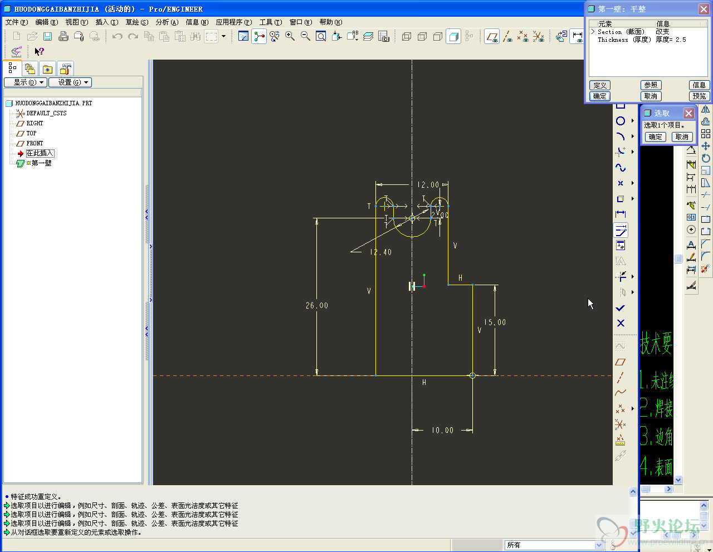
Task: Open the 所有 selection filter dropdown
Action: pos(599,545)
